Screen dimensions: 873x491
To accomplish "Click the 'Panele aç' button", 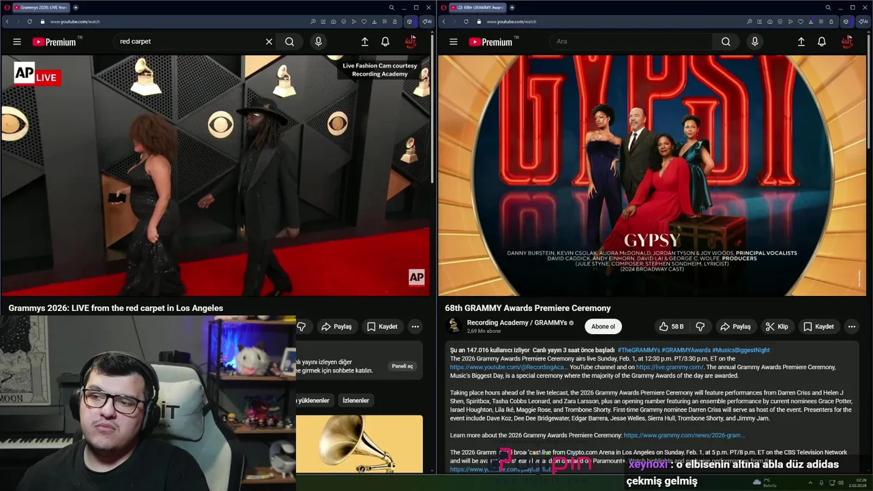I will click(x=402, y=366).
